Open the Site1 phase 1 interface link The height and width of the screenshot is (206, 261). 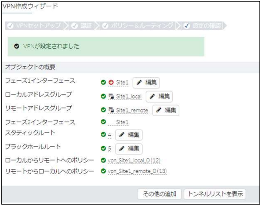tap(122, 82)
